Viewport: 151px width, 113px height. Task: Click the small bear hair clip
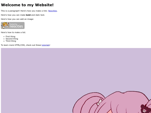[99, 102]
